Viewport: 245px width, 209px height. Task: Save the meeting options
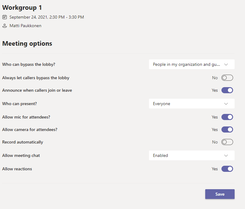point(220,194)
